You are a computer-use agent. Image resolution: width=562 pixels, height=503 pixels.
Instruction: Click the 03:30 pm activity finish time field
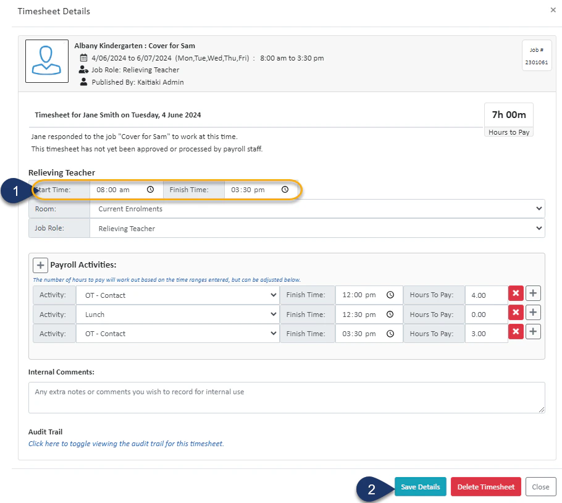click(369, 334)
